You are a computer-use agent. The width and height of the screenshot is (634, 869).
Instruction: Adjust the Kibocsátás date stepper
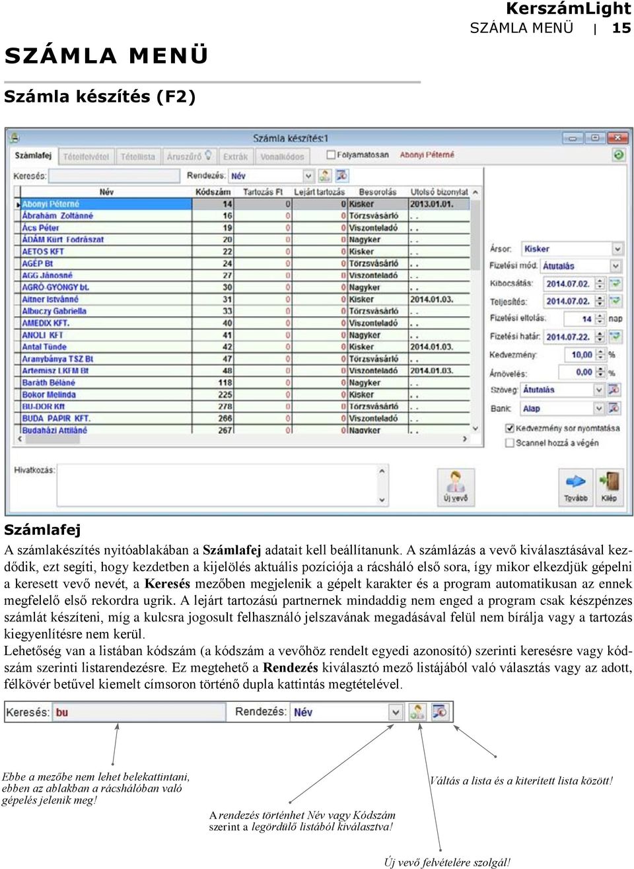[x=600, y=283]
